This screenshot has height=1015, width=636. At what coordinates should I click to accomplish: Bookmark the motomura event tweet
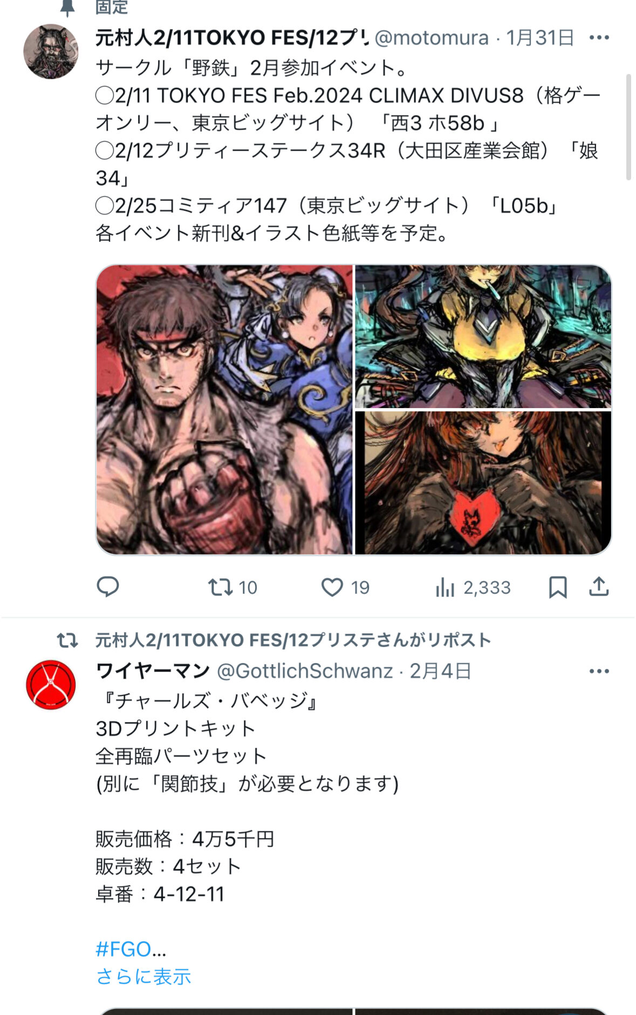(557, 587)
